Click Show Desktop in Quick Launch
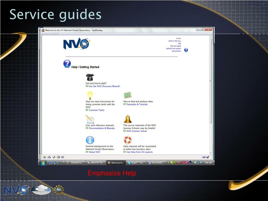This screenshot has width=268, height=201. (51, 163)
